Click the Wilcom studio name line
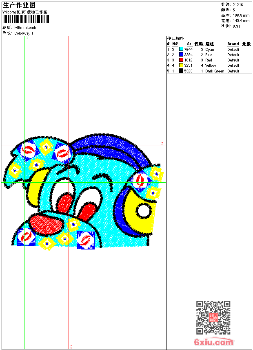This screenshot has width=253, height=350. 25,12
